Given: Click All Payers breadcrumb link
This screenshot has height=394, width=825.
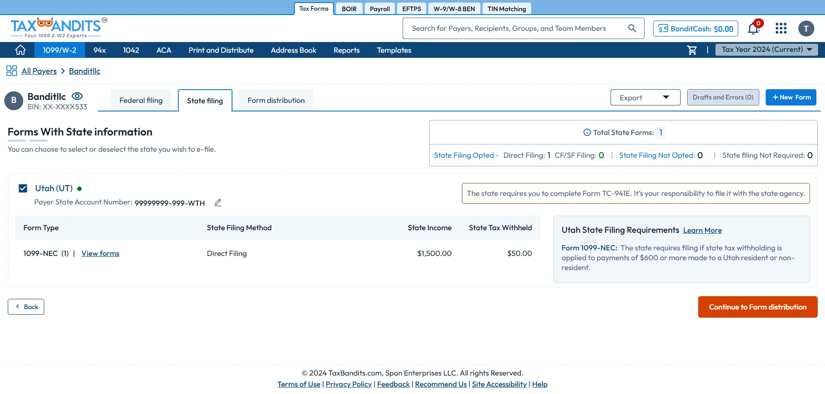Looking at the screenshot, I should [39, 71].
